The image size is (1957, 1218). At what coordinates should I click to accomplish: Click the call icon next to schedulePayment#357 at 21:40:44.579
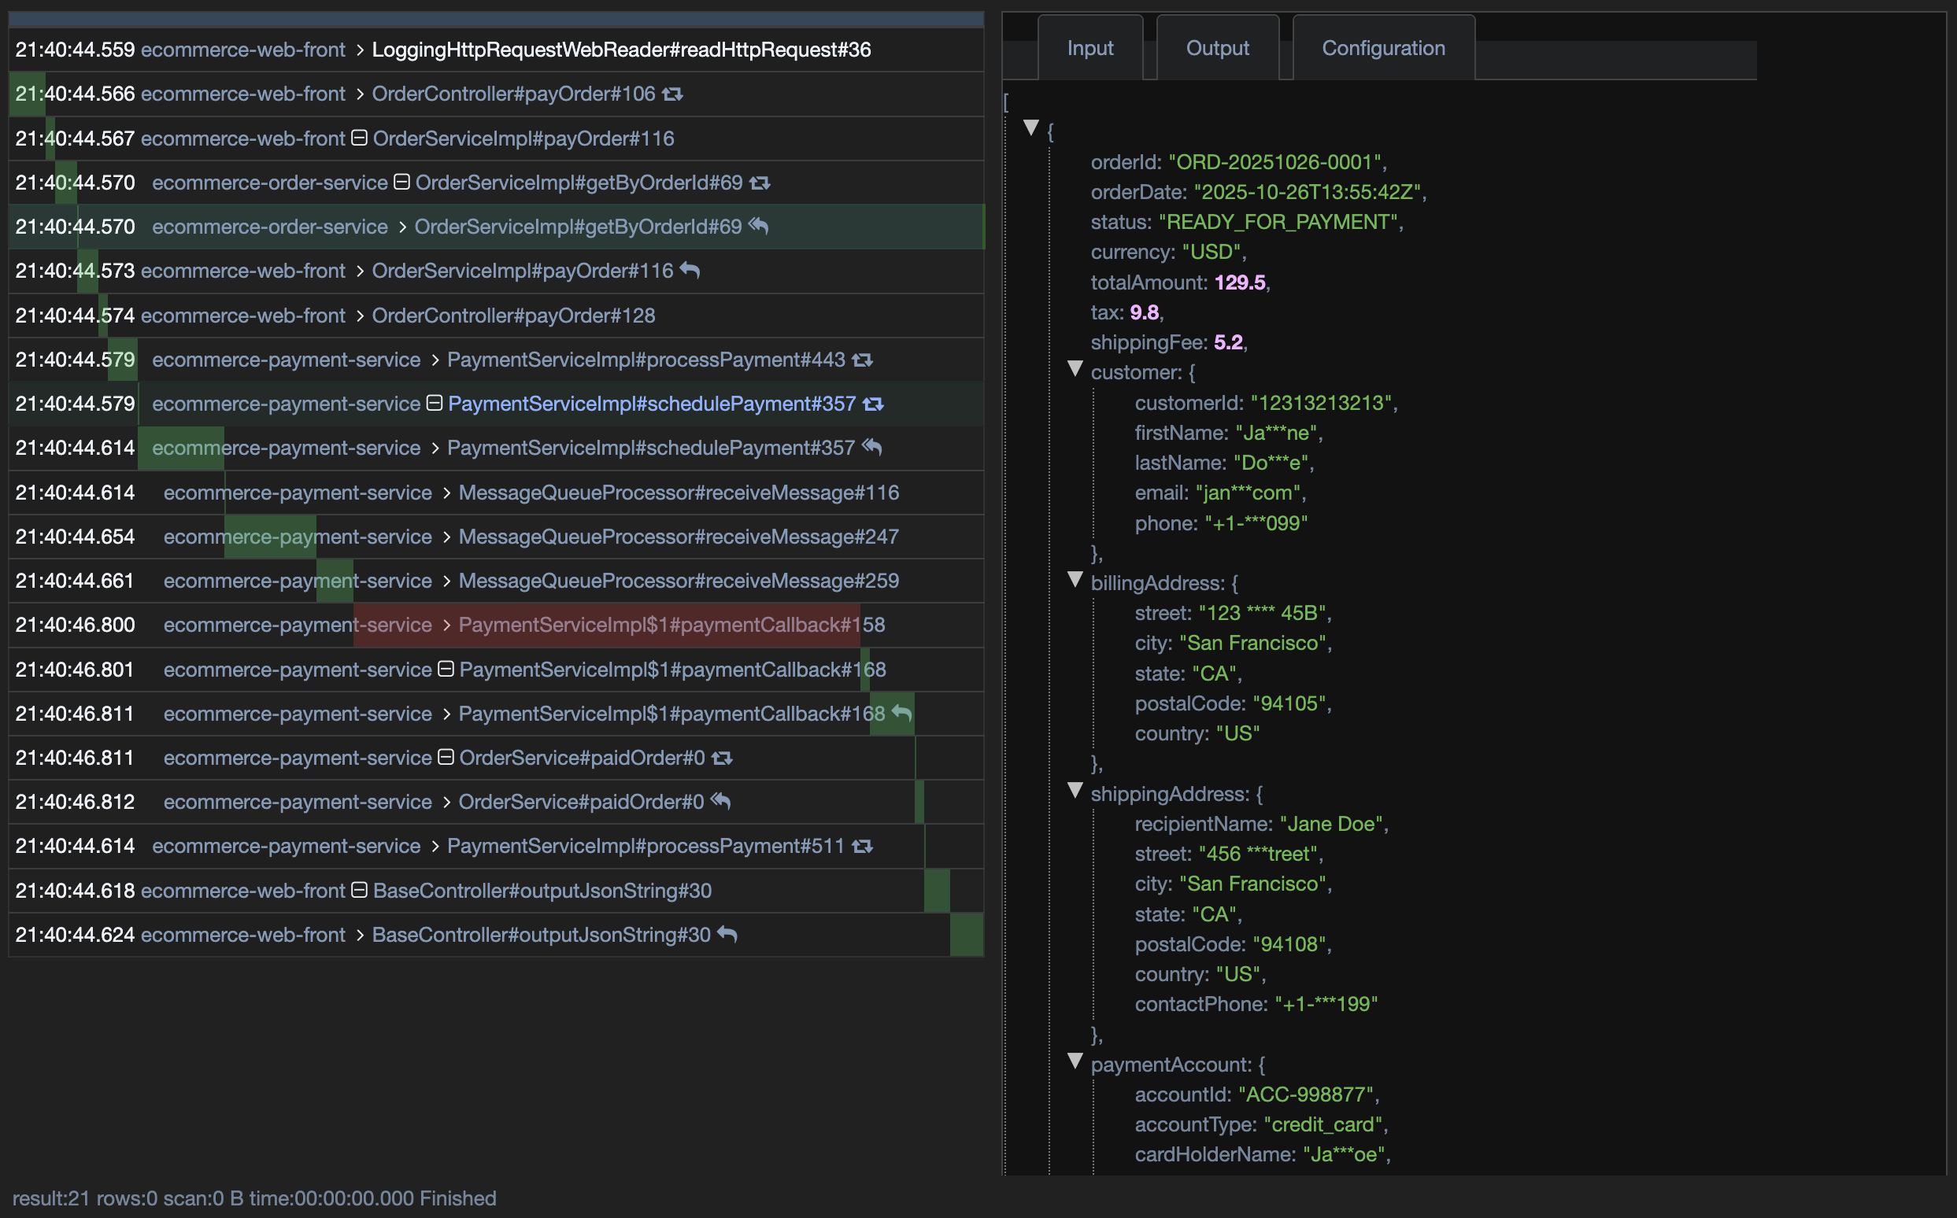(x=873, y=404)
